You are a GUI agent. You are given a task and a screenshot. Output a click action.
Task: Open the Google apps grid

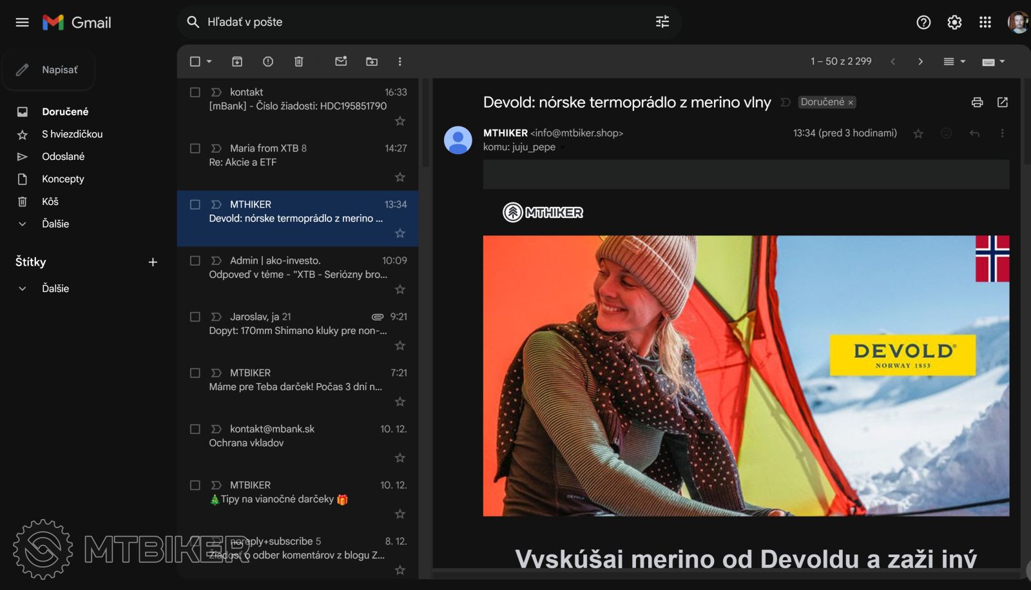coord(985,23)
